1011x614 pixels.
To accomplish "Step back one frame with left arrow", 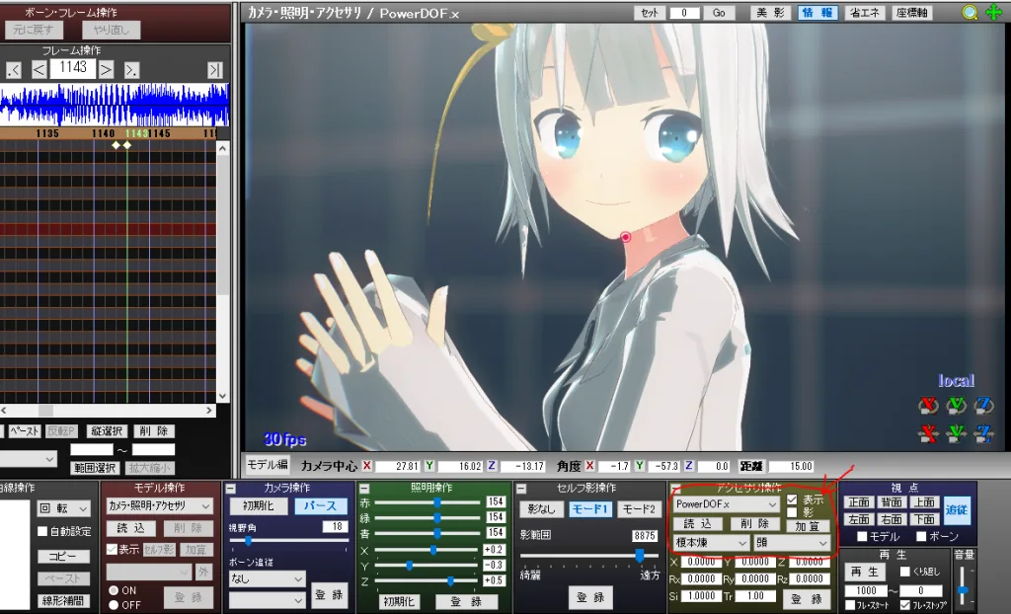I will tap(39, 69).
